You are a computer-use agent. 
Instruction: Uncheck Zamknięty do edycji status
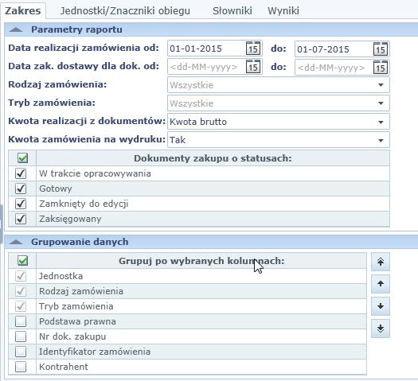pyautogui.click(x=21, y=204)
